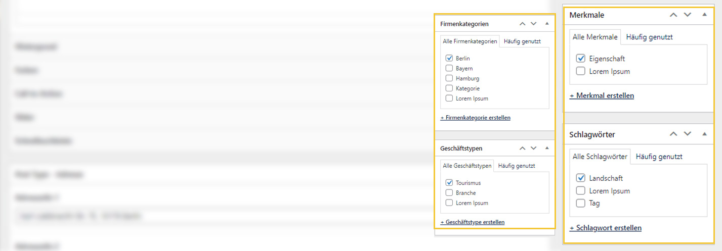Viewport: 722px width, 251px height.
Task: Move Geschäftstypen panel down
Action: tap(533, 148)
